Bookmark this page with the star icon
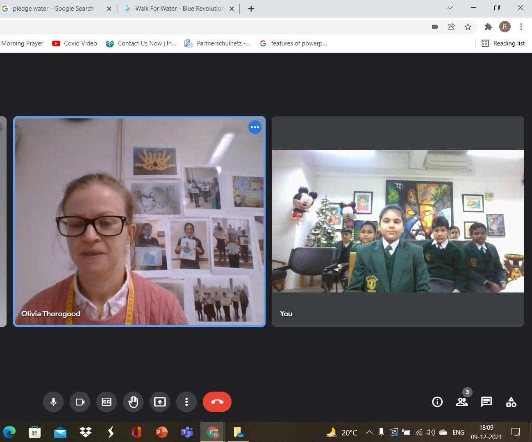Viewport: 532px width, 442px height. 468,27
